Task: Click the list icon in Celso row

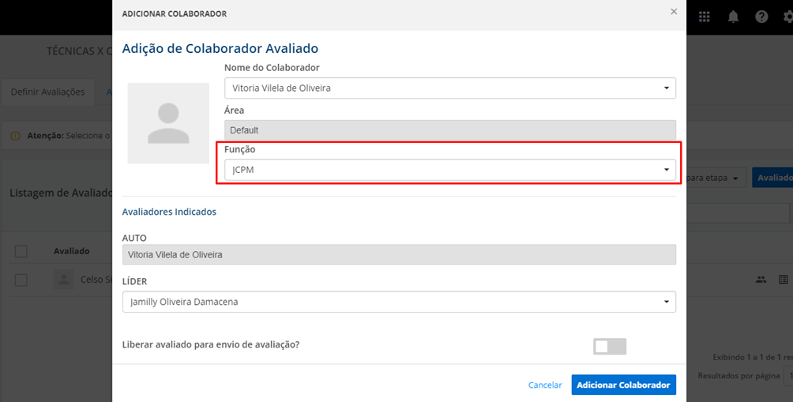Action: point(784,280)
